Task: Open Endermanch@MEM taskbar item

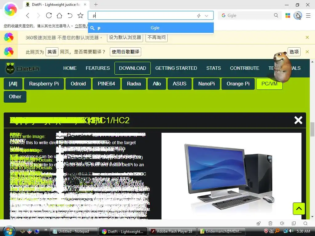Action: coord(222,231)
